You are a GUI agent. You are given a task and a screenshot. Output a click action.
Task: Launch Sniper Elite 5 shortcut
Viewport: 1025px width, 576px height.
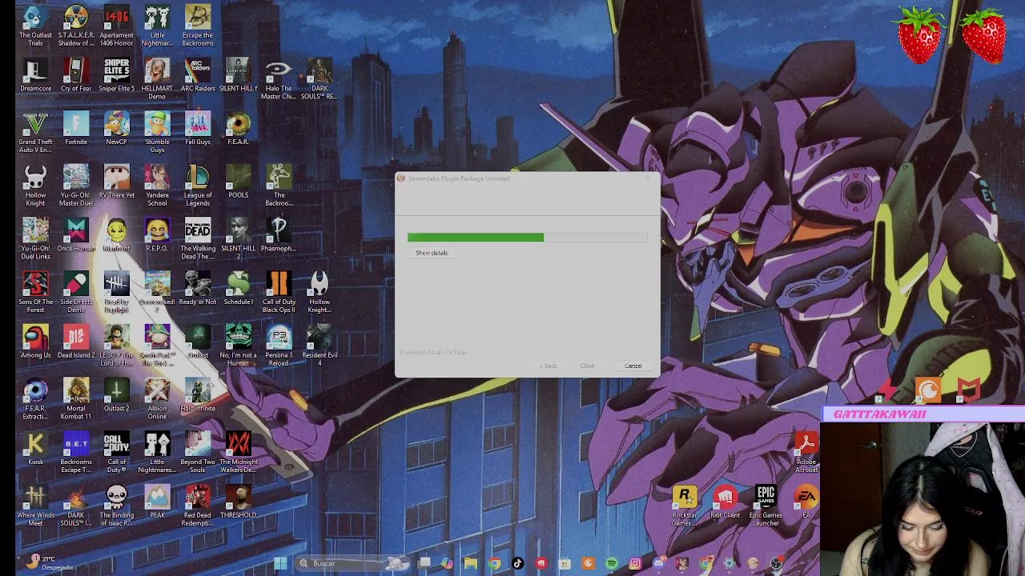click(x=116, y=76)
